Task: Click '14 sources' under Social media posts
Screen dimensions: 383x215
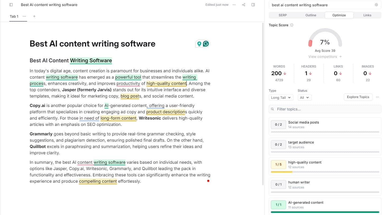Action: pyautogui.click(x=296, y=127)
